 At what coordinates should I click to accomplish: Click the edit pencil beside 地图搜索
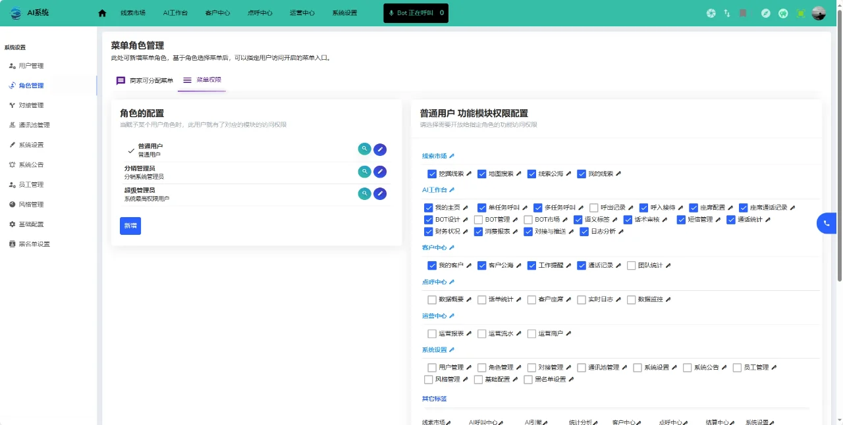point(518,174)
